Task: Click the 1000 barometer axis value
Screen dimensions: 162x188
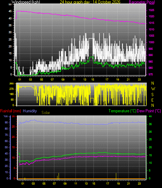Action: pos(151,42)
